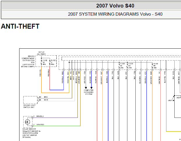This screenshot has height=141, width=181.
Task: Click the D5 WHT connector label
Action: [44, 100]
